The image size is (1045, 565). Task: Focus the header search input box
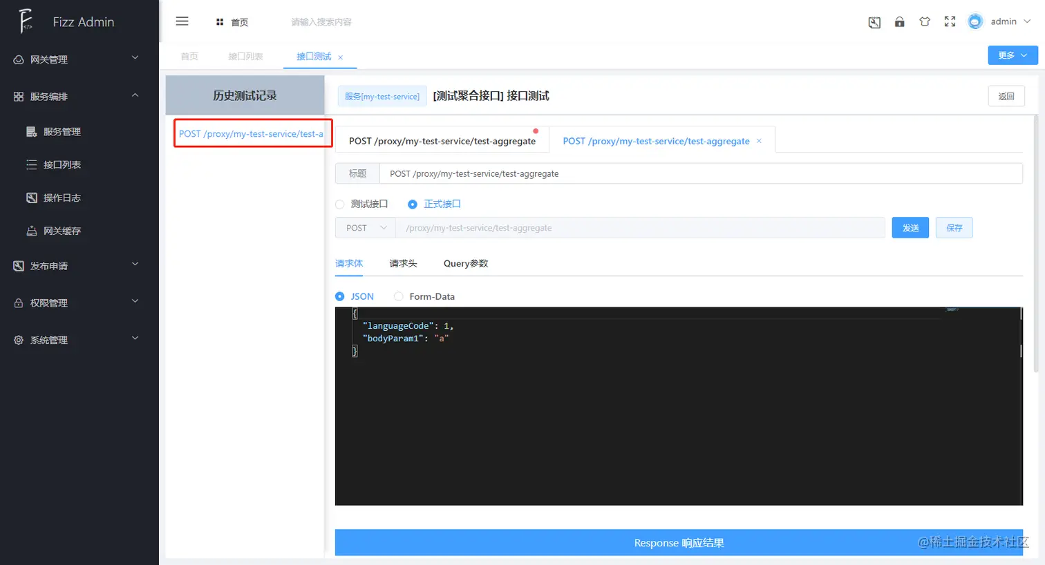[321, 22]
